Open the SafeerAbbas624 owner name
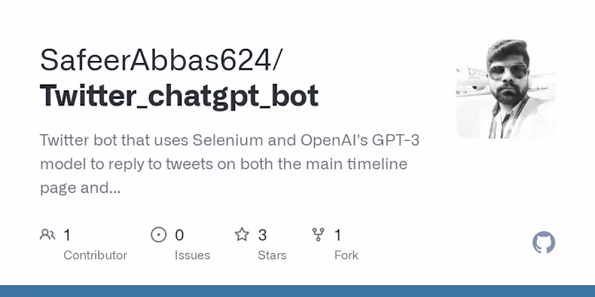The image size is (595, 297). 156,60
